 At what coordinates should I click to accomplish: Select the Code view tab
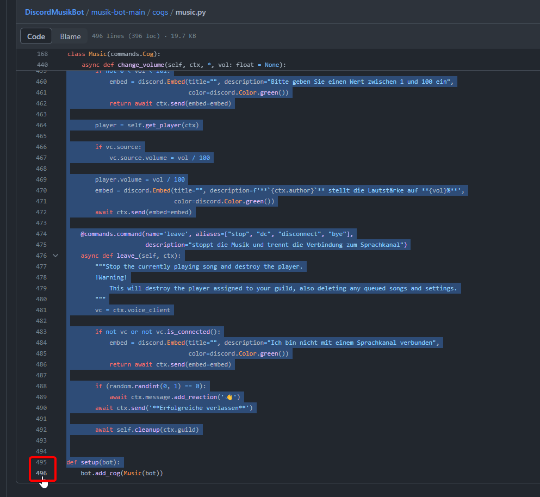click(x=36, y=36)
